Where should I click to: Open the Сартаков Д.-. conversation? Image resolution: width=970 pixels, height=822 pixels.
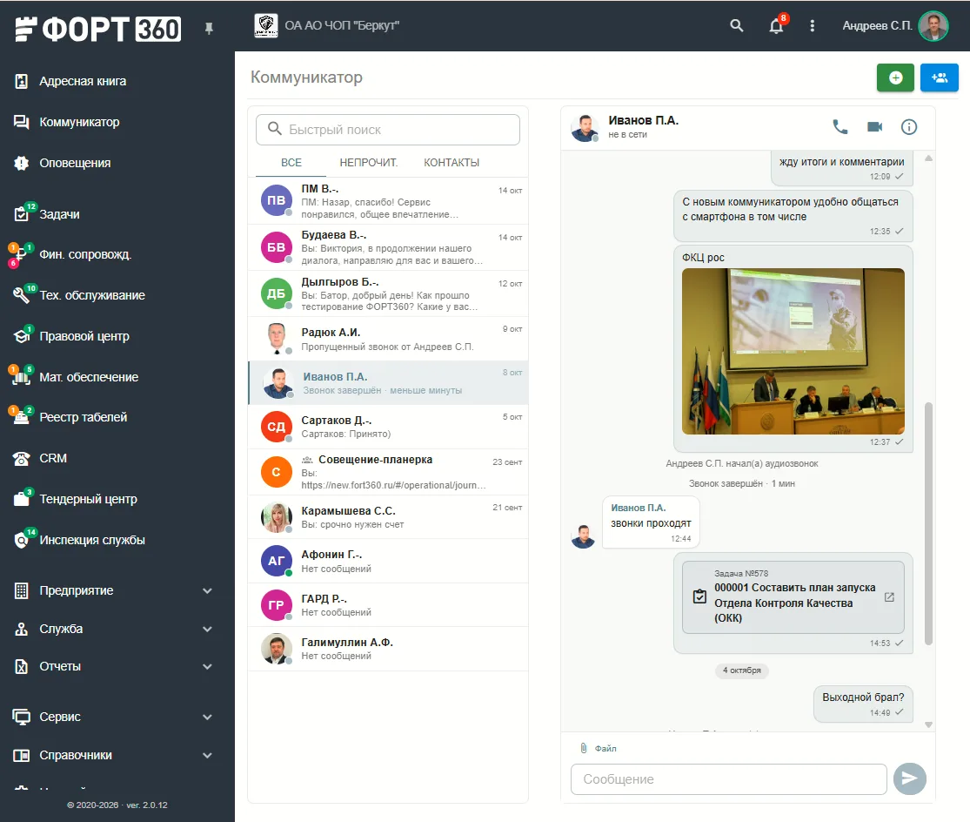coord(388,427)
